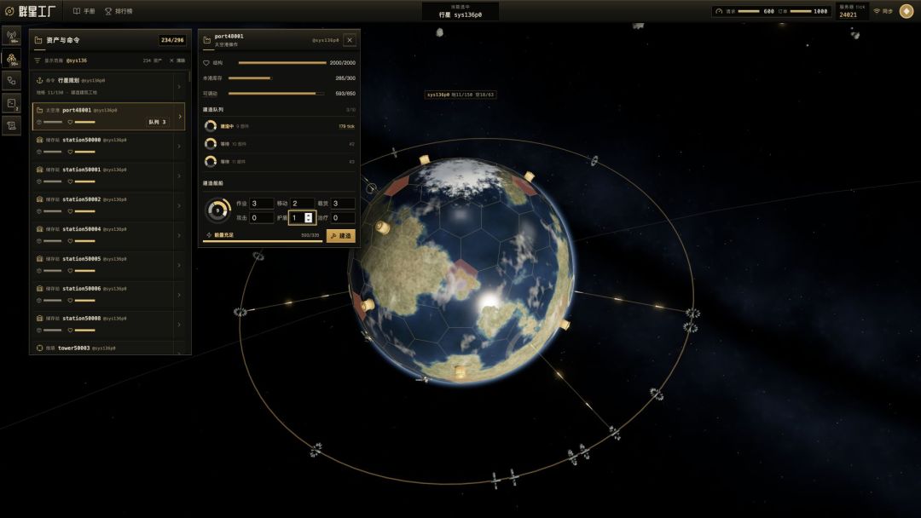Click the heart icon beside structure bar
The height and width of the screenshot is (518, 921).
click(206, 63)
